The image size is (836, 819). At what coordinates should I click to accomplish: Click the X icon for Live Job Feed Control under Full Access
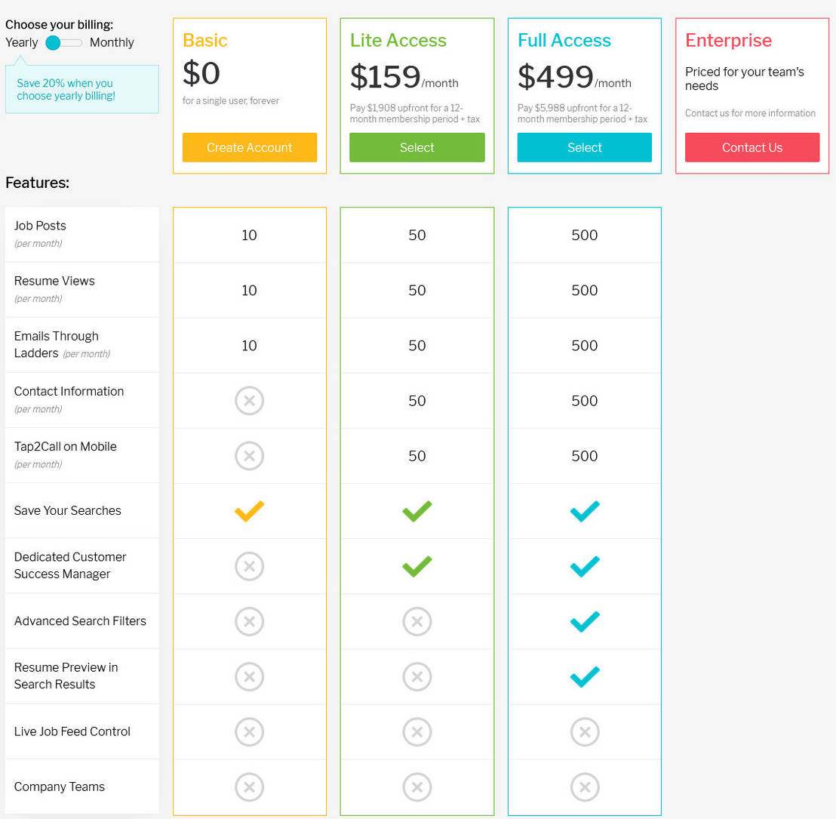585,731
